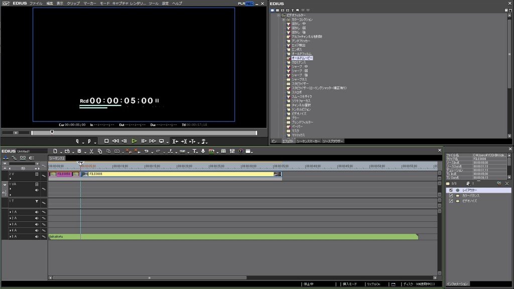Jump to the next edit point
Viewport: 514px width, 289px height.
(x=184, y=141)
